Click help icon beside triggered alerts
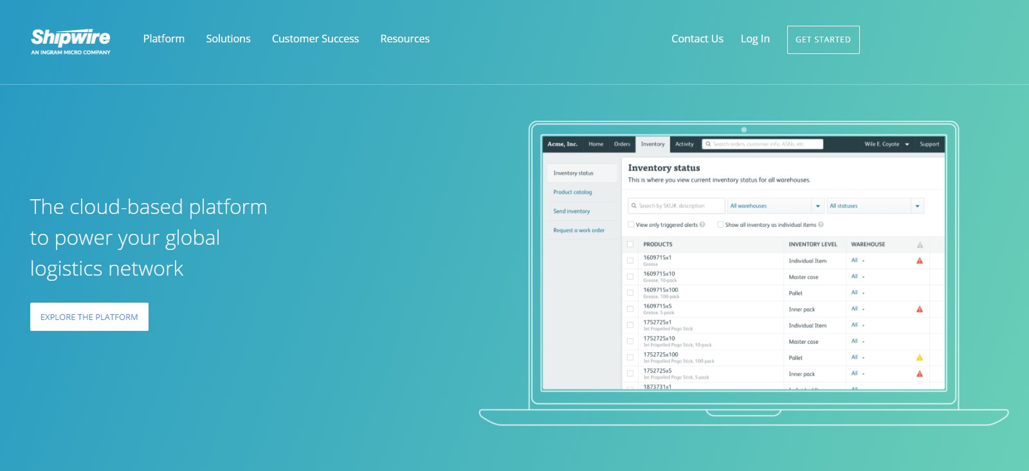The image size is (1029, 471). (702, 225)
